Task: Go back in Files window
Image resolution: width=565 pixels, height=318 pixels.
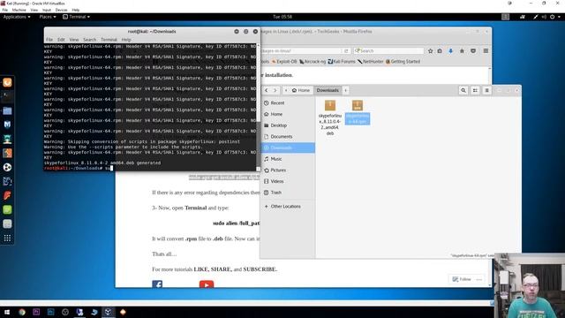Action: [267, 90]
